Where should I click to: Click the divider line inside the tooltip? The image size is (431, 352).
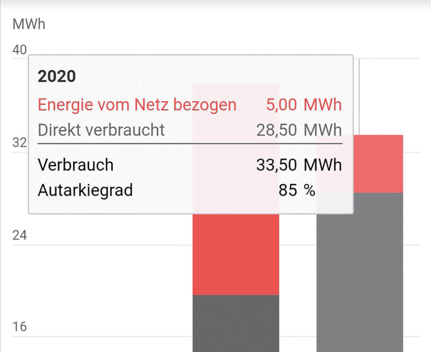point(189,144)
